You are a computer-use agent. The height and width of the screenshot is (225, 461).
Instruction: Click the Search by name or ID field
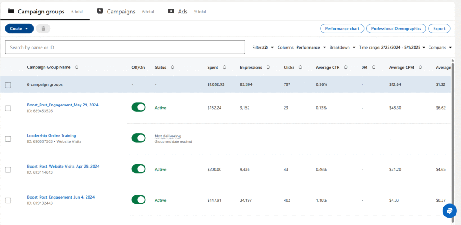coord(125,47)
